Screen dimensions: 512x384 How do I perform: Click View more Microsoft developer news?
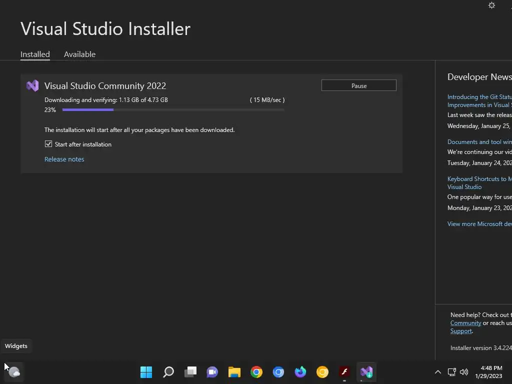point(479,223)
